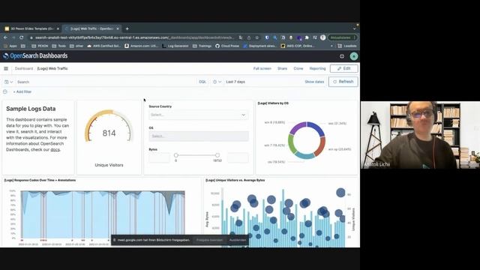Click Ausblenden in sharing bar
Viewport: 480px width, 270px height.
tap(238, 240)
